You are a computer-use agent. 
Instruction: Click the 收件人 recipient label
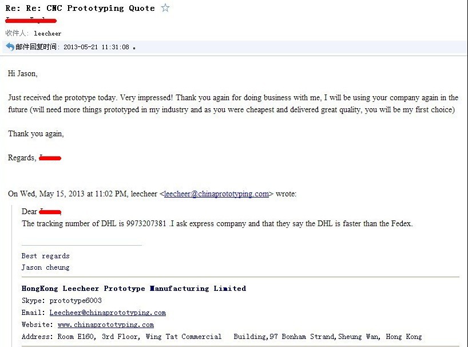pyautogui.click(x=17, y=33)
